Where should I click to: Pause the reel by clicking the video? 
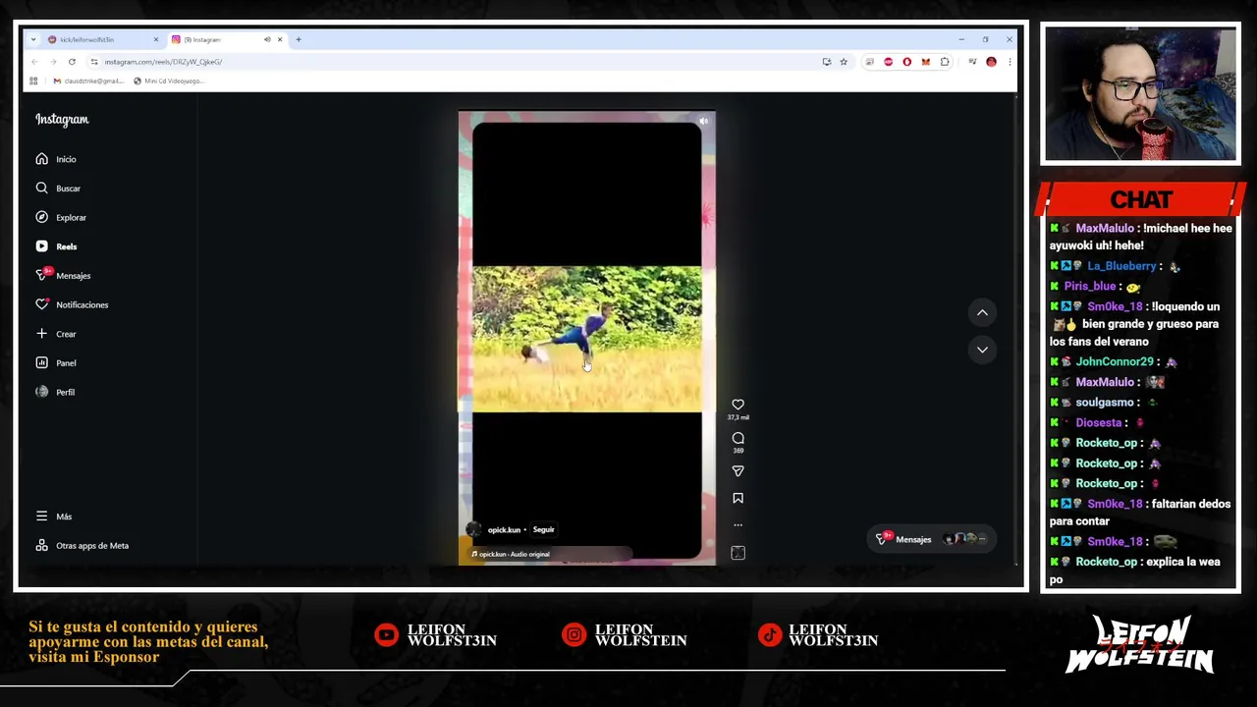click(586, 339)
